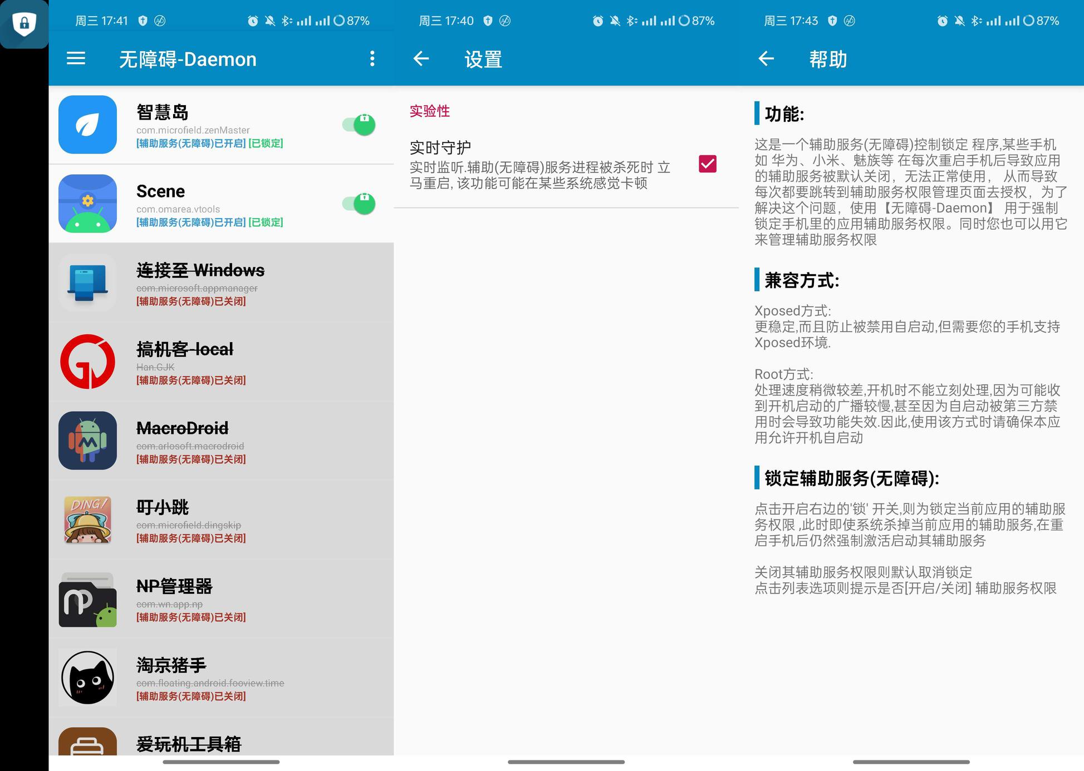
Task: Tap the 智慧岛 leaf app icon
Action: coord(87,125)
